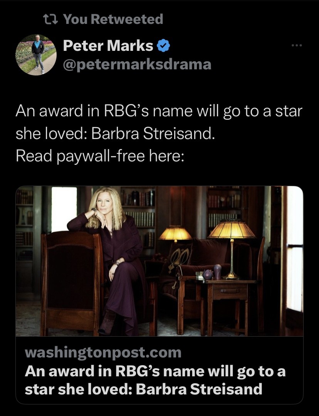Click the "You Retweeted" label
Viewport: 319px width, 416px height.
(x=113, y=19)
